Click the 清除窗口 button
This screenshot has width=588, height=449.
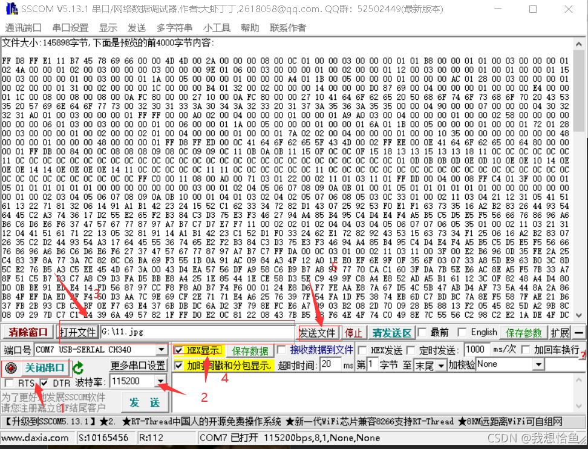(x=28, y=332)
